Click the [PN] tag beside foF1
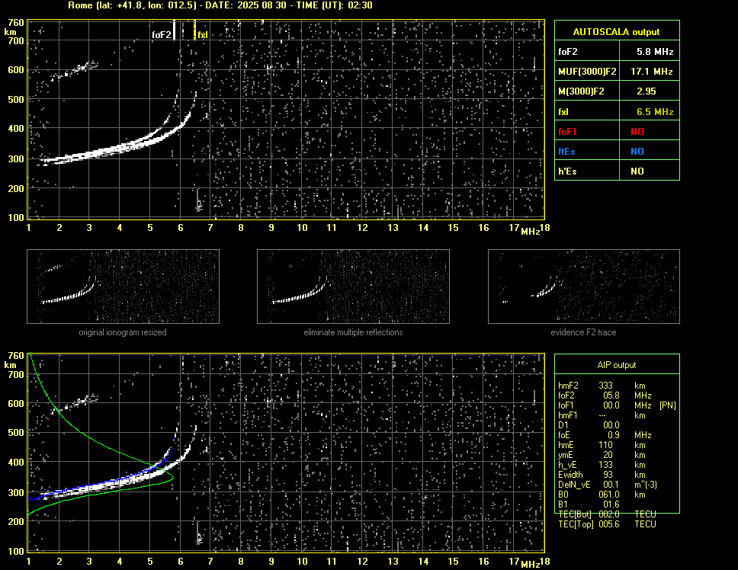The height and width of the screenshot is (570, 738). (668, 405)
